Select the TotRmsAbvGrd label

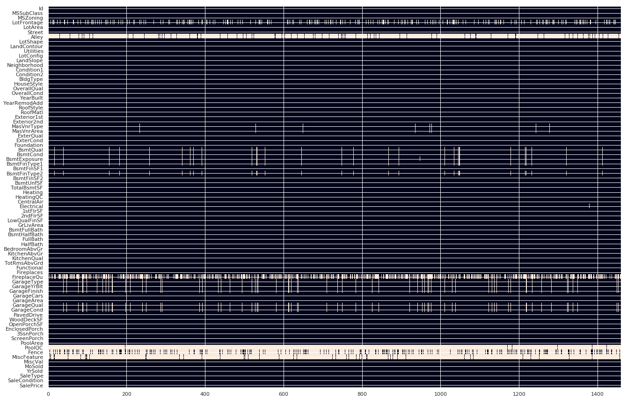point(23,263)
